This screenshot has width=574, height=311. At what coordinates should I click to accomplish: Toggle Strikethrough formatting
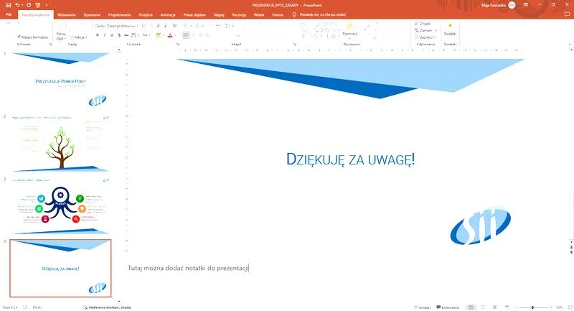click(126, 35)
